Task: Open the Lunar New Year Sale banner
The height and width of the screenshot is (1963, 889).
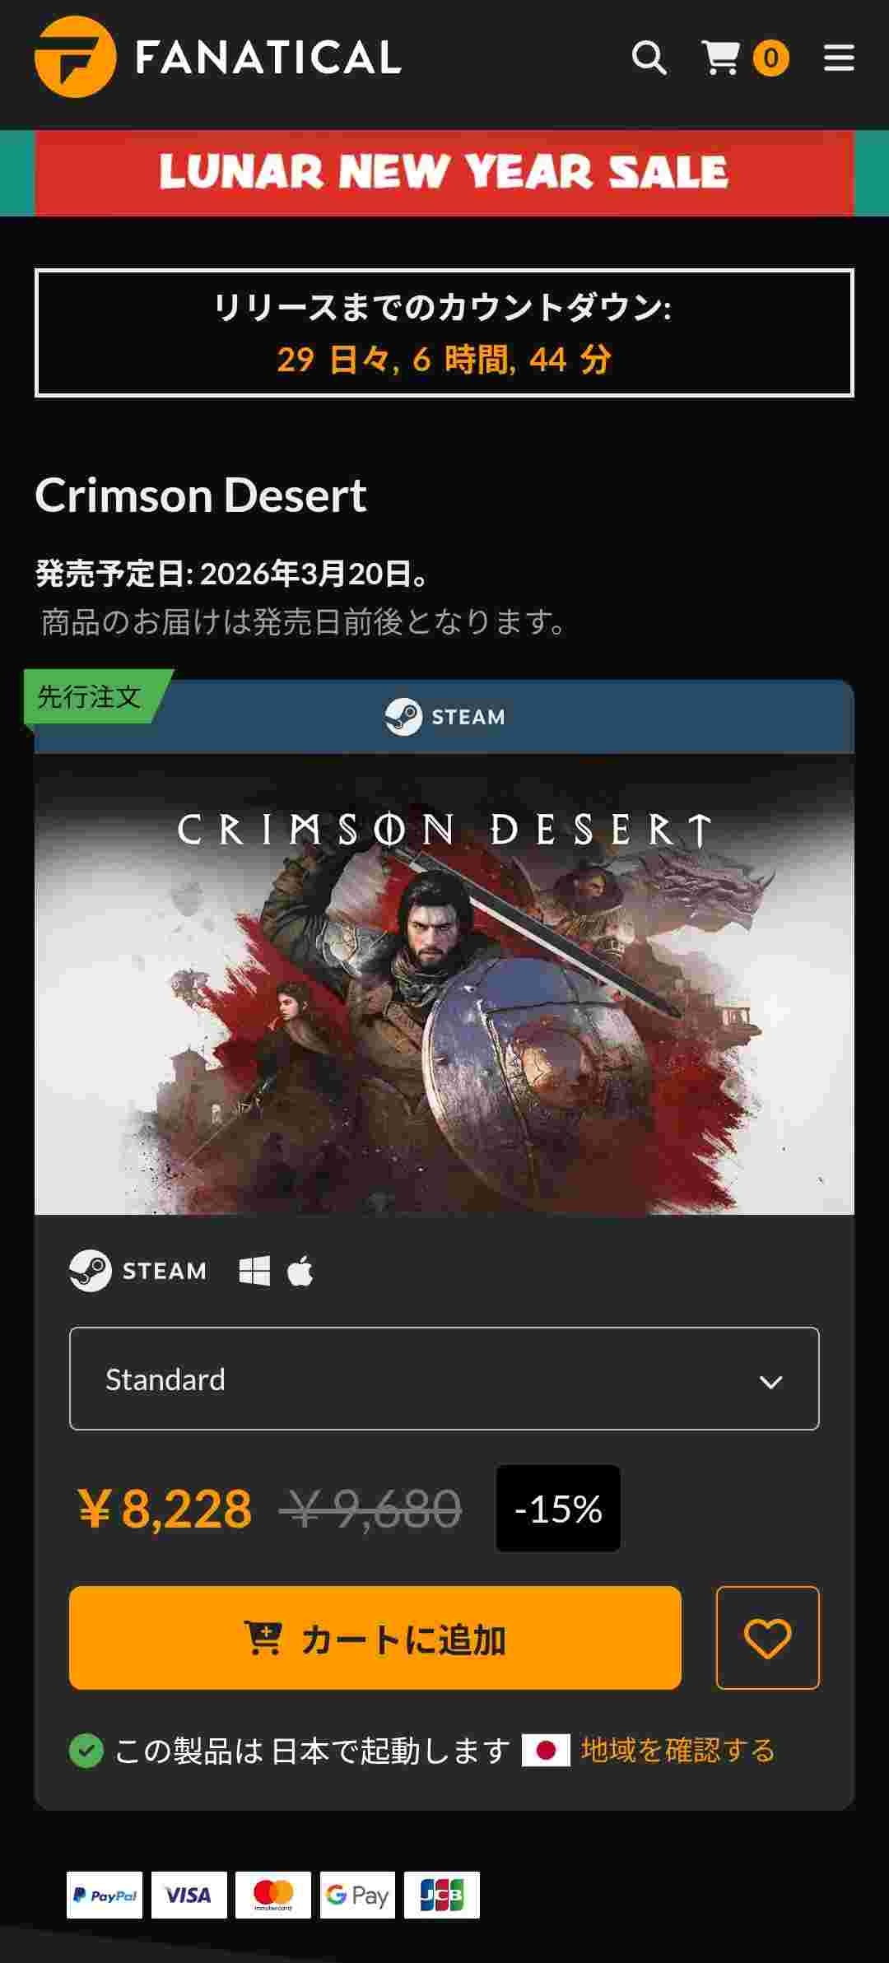Action: click(444, 173)
